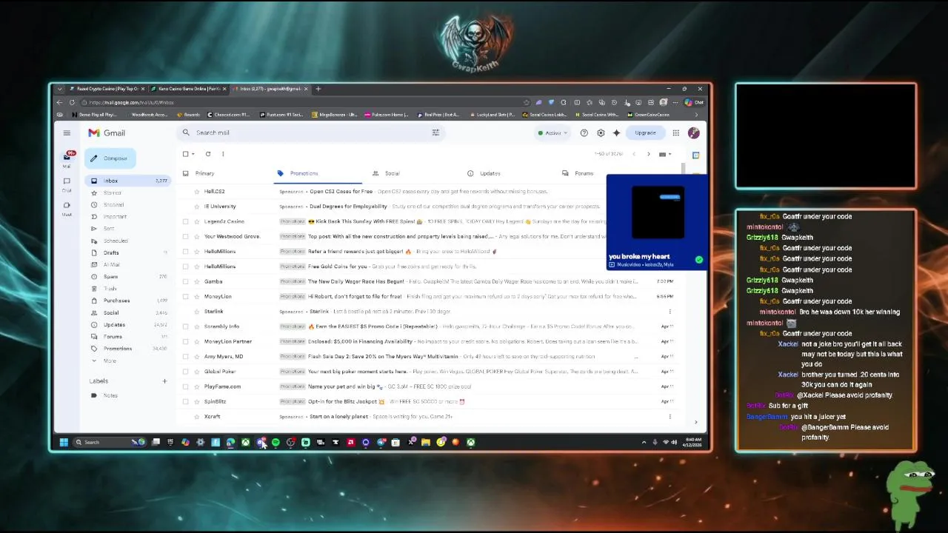Open the PlayFame.com email

[x=430, y=386]
